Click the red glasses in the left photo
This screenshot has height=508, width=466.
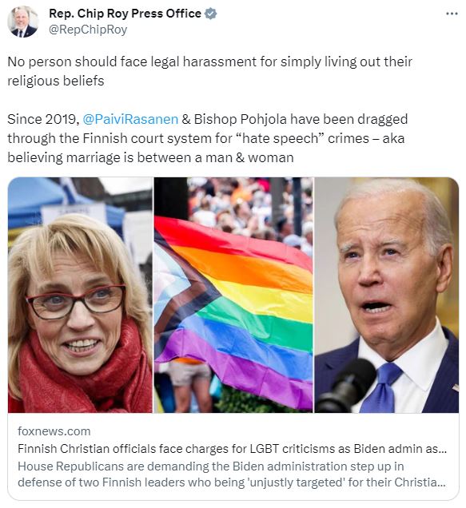point(76,301)
